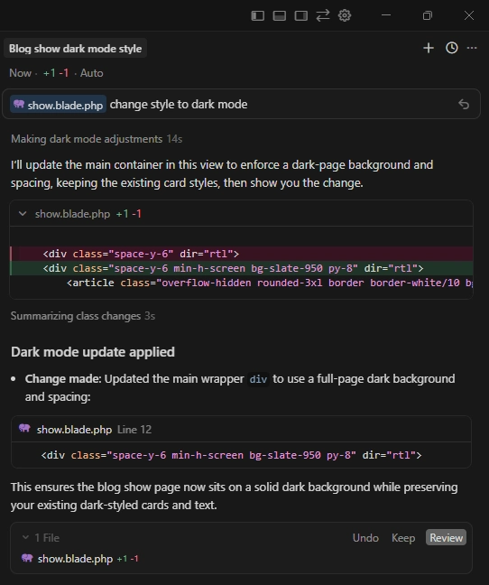
Task: Collapse the show.blade.php diff block
Action: point(23,214)
